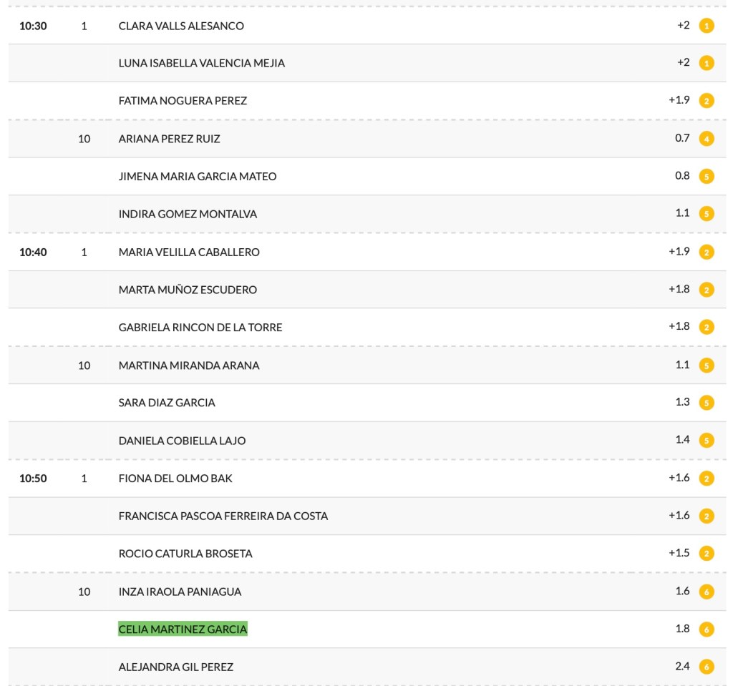This screenshot has height=686, width=733.
Task: Click the badge icon on Sara Diaz Garcia's row
Action: click(x=707, y=403)
